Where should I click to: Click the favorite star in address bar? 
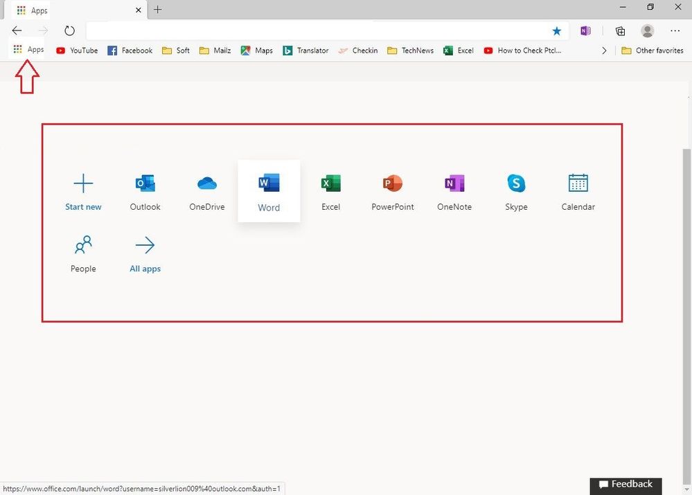click(556, 30)
